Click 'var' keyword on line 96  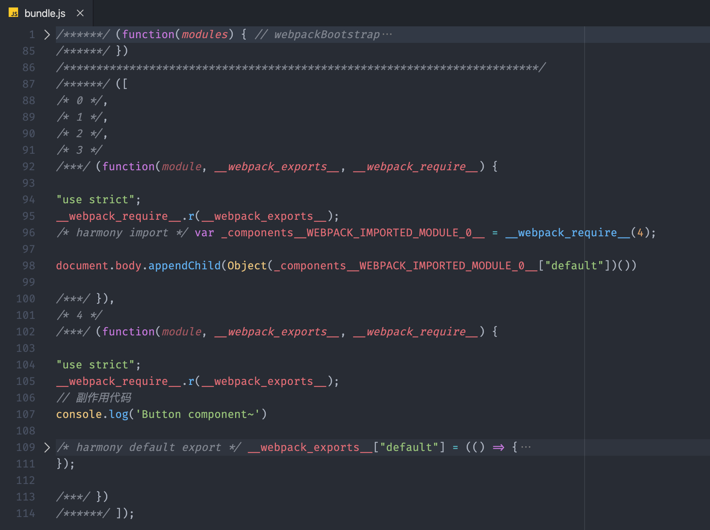click(x=204, y=233)
